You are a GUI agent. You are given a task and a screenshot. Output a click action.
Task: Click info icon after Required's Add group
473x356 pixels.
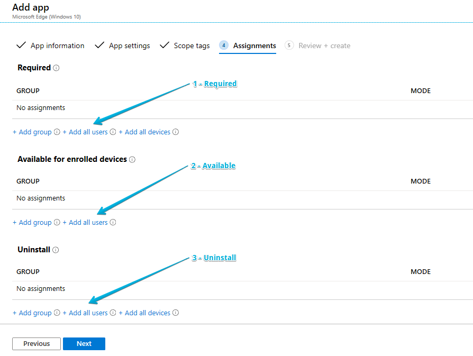[57, 132]
